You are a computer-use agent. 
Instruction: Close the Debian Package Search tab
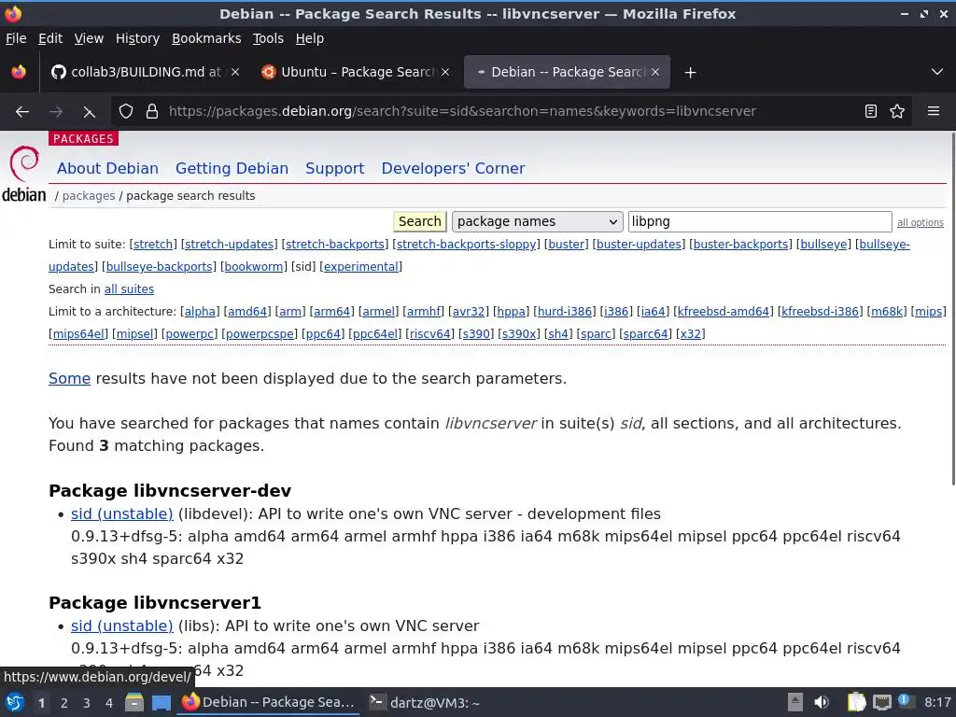coord(655,72)
